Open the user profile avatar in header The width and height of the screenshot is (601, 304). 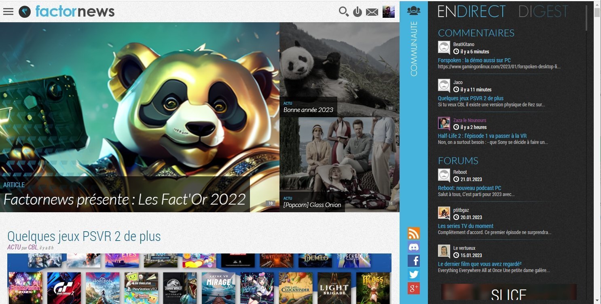click(x=389, y=12)
